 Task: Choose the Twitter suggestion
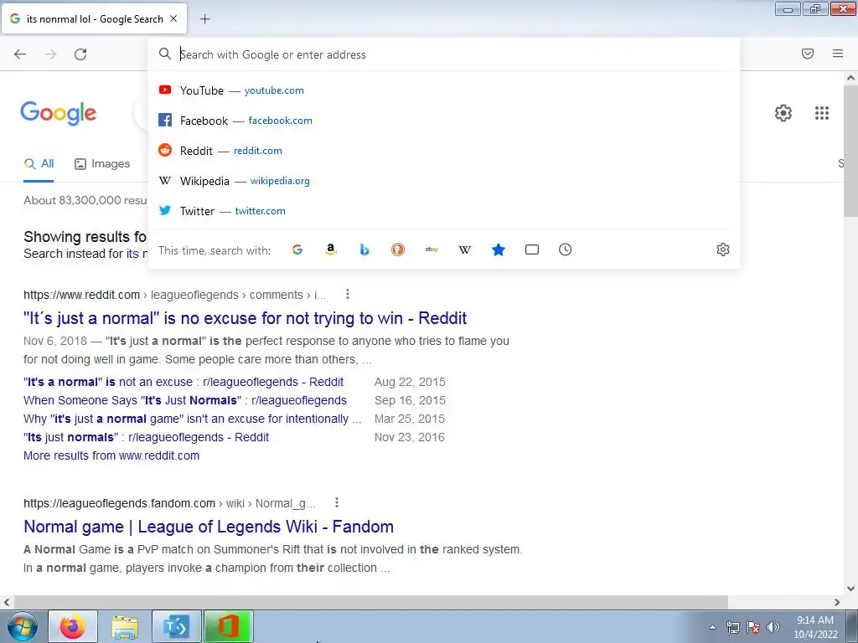pos(444,210)
